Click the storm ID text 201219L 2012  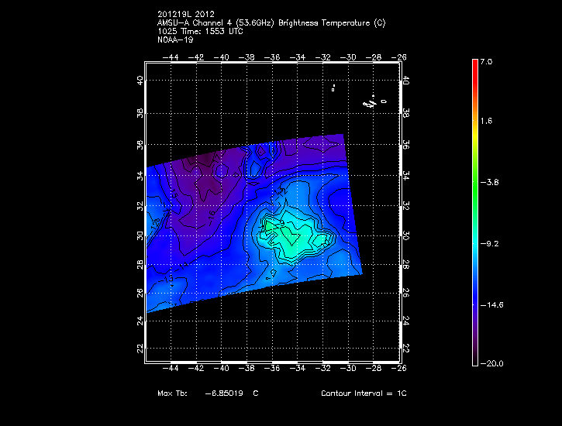coord(184,15)
